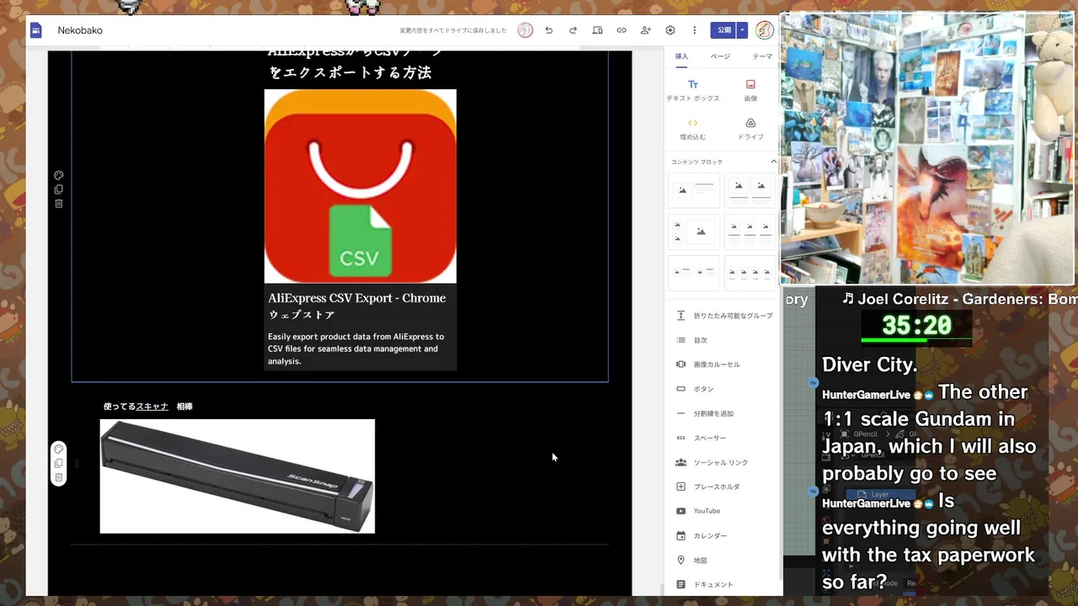The image size is (1078, 606).
Task: Undo the last change
Action: [548, 30]
